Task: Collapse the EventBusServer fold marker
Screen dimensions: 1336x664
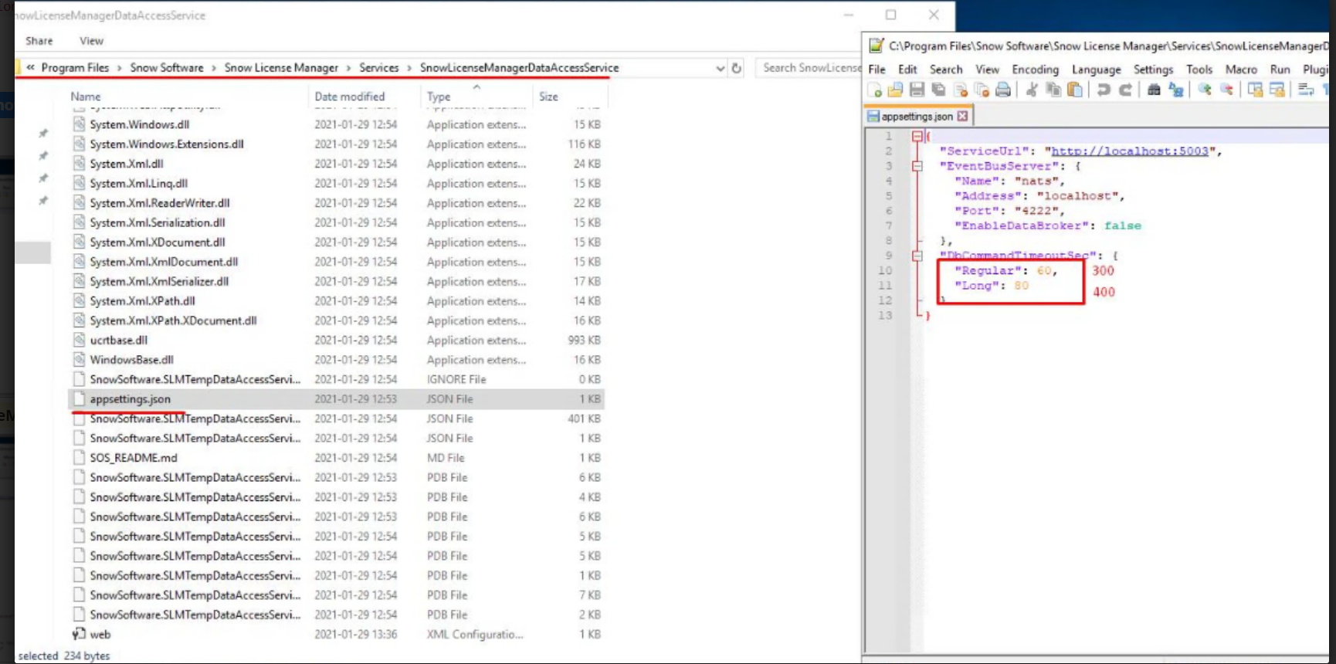Action: pos(917,166)
